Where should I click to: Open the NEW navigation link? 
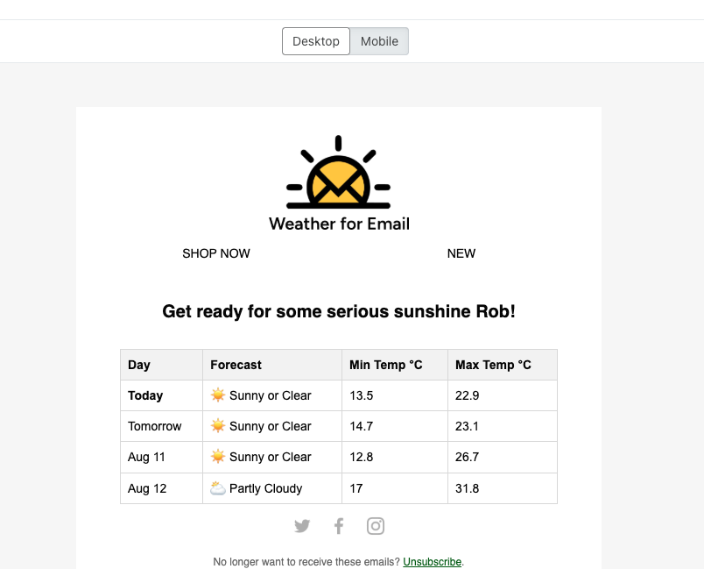tap(461, 253)
